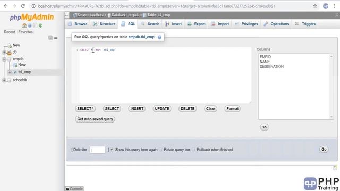Click the Database: empdb breadcrumb link
The height and width of the screenshot is (191, 340).
click(x=125, y=15)
